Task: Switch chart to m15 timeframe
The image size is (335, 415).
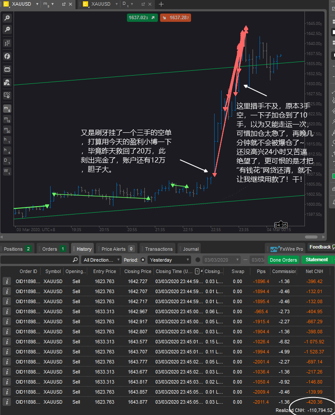Action: [x=7, y=119]
